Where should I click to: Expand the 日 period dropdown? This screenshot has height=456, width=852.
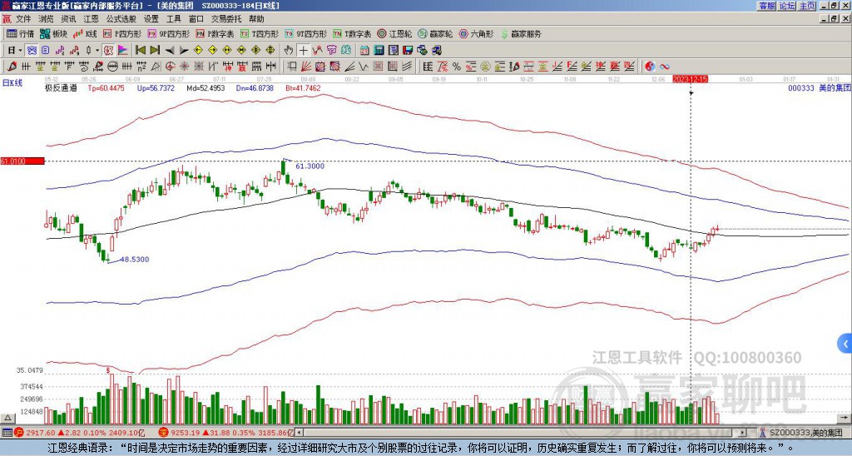pyautogui.click(x=17, y=50)
